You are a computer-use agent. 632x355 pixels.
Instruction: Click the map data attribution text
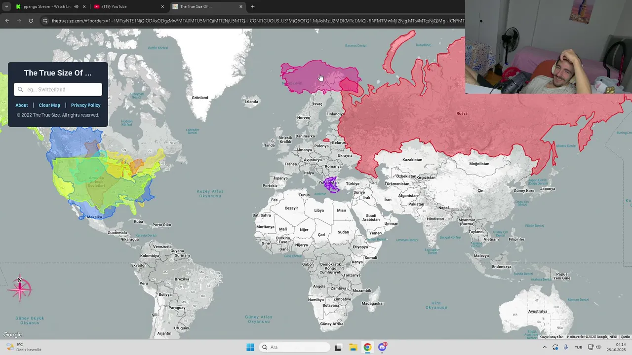[x=592, y=337]
